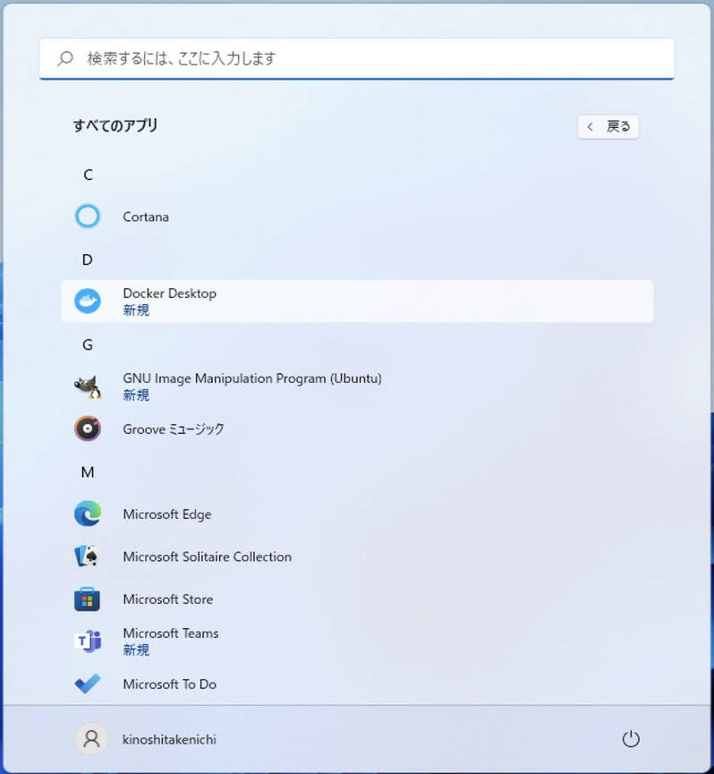The height and width of the screenshot is (774, 714).
Task: Click the letter G section header
Action: point(88,344)
